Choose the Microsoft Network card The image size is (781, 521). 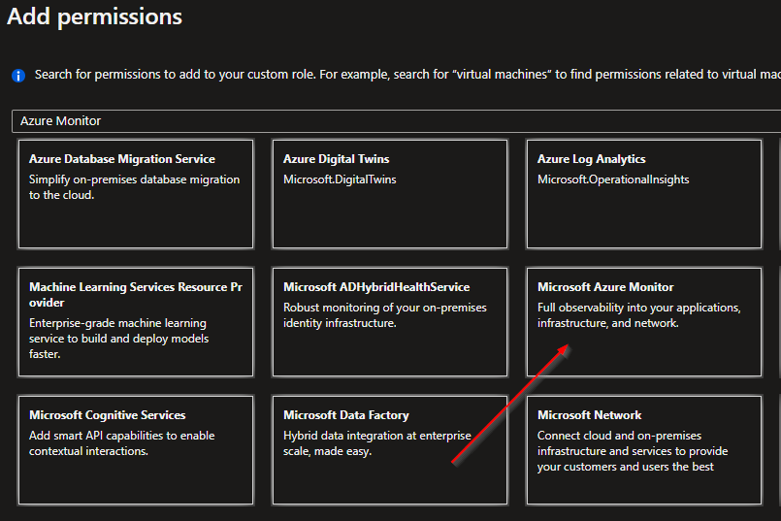pos(643,450)
